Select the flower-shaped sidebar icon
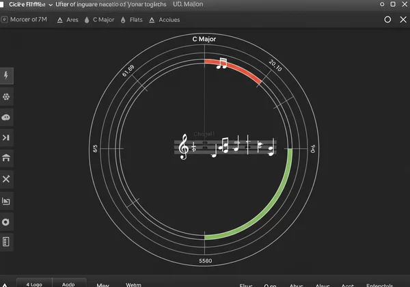This screenshot has height=287, width=410. 6,97
